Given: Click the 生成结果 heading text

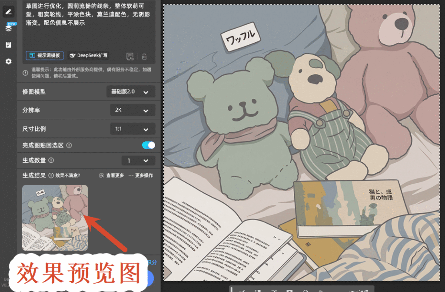Looking at the screenshot, I should click(x=34, y=175).
